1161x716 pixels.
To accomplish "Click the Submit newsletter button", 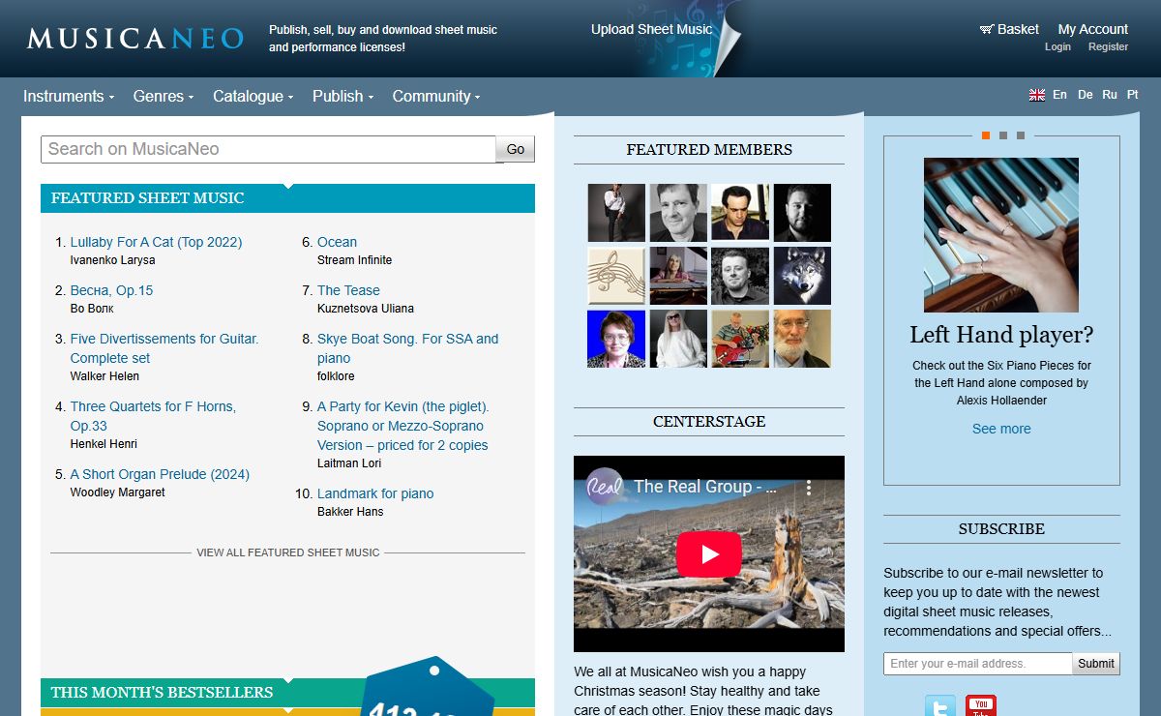I will click(x=1096, y=664).
